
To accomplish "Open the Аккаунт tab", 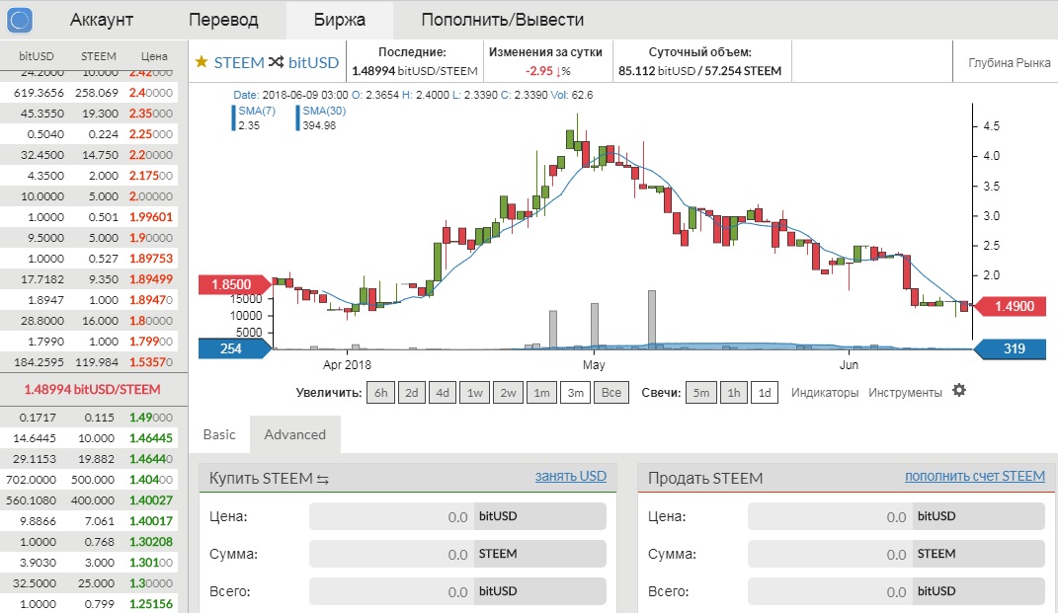I will click(x=101, y=20).
